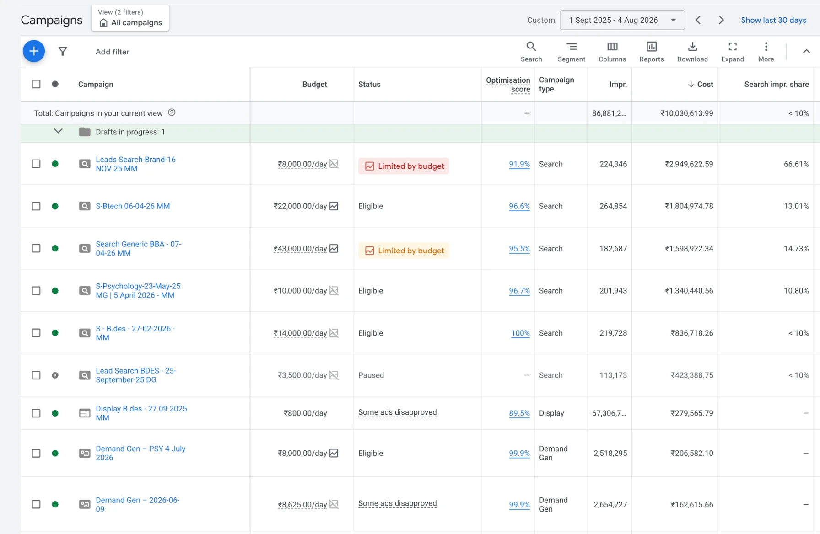Check the S-Psychology-23-May-25 campaign box
Viewport: 820px width, 534px height.
tap(36, 291)
